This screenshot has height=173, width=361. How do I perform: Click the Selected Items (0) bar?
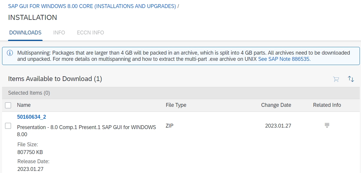(29, 93)
